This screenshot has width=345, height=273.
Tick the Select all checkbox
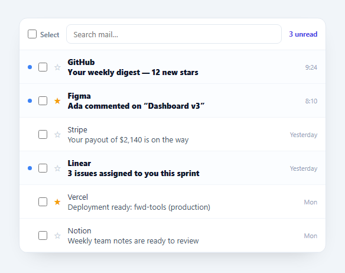pyautogui.click(x=32, y=34)
